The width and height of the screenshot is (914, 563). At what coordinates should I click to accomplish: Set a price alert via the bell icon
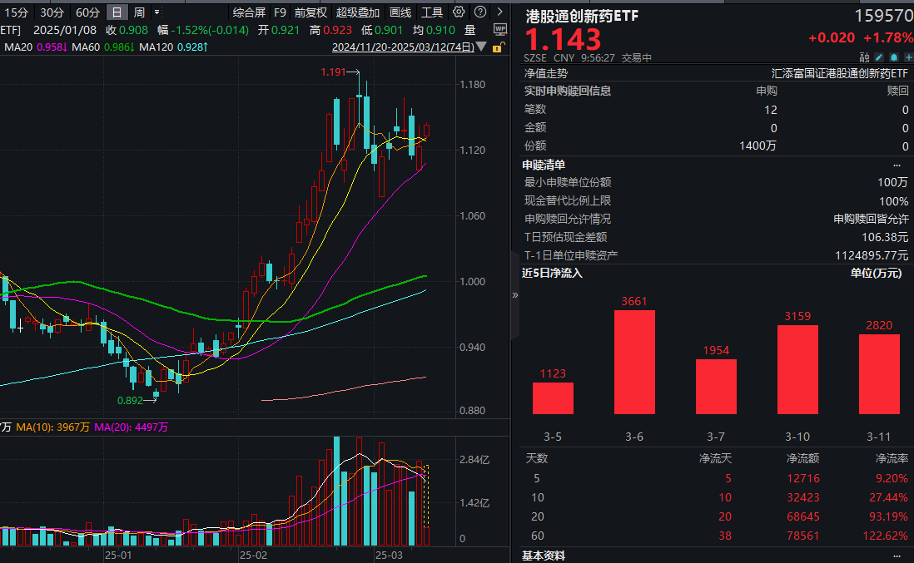click(894, 57)
